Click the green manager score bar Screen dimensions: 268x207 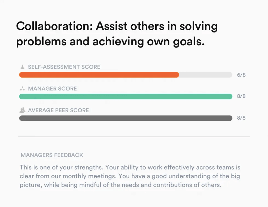[x=126, y=96]
